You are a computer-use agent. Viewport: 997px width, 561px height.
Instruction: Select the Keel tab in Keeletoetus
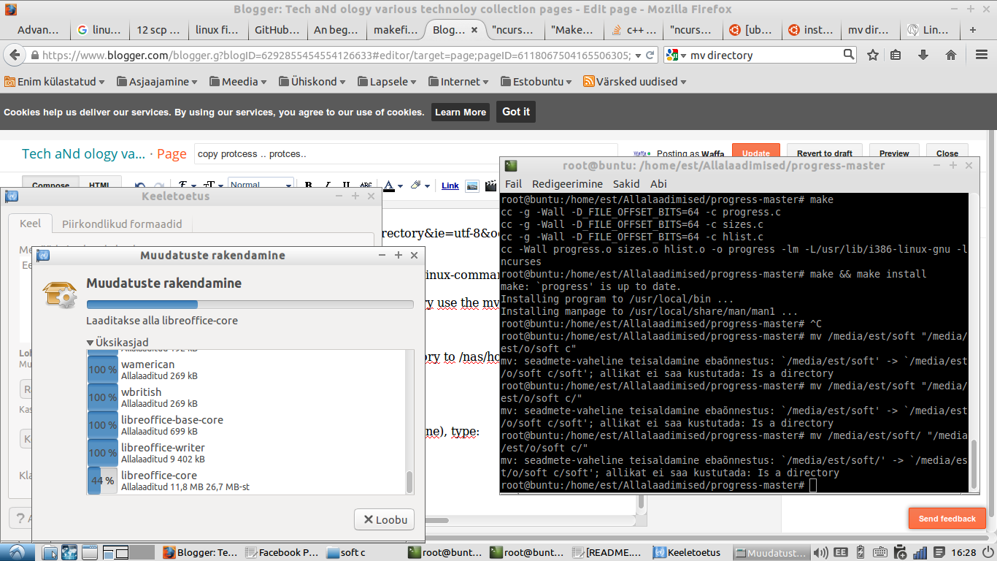(x=30, y=224)
